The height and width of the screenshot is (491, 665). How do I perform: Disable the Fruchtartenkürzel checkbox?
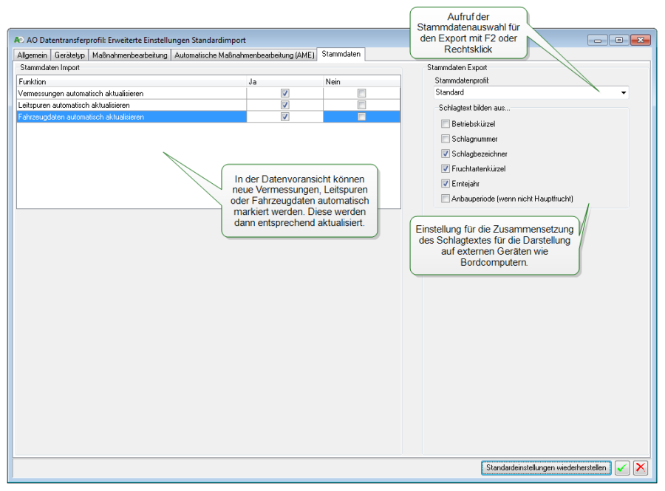click(445, 168)
